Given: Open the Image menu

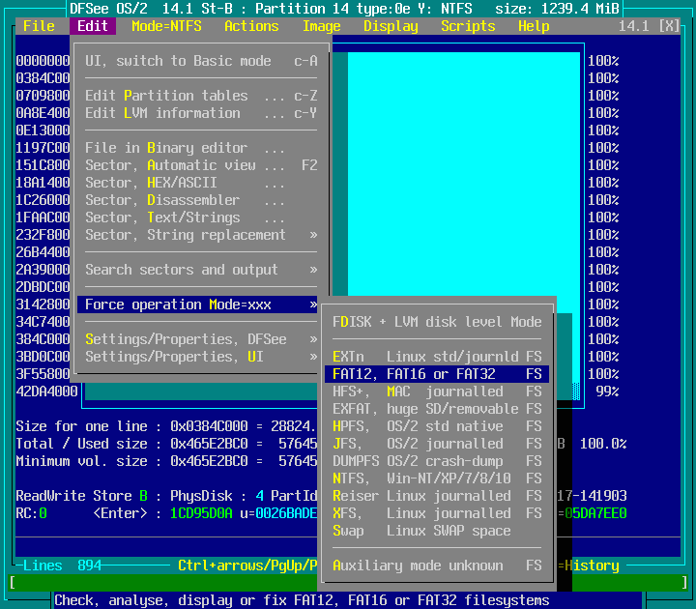Looking at the screenshot, I should (321, 26).
